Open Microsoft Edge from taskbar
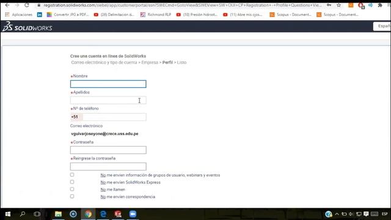 (x=103, y=214)
